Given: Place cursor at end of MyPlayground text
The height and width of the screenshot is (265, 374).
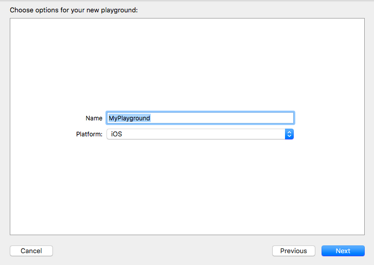Looking at the screenshot, I should (151, 118).
